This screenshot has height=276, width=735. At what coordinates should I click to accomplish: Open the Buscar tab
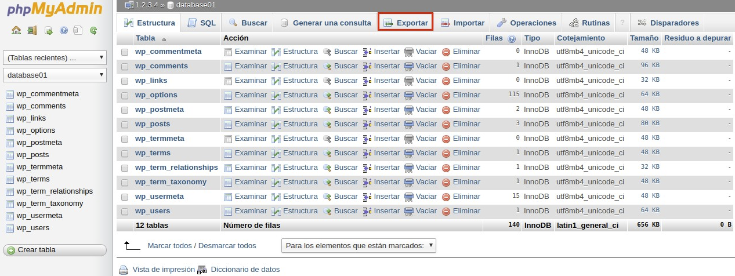(248, 23)
